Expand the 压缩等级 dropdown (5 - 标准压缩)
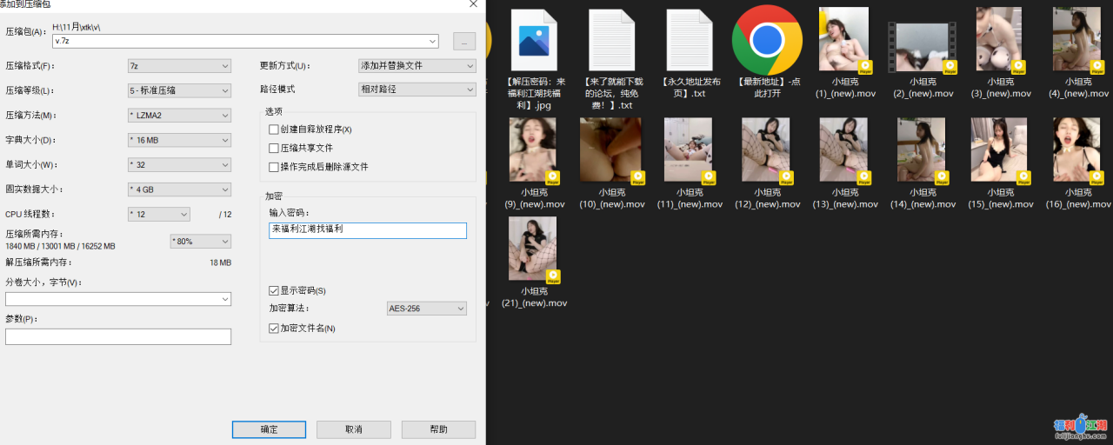The width and height of the screenshot is (1113, 445). [179, 90]
